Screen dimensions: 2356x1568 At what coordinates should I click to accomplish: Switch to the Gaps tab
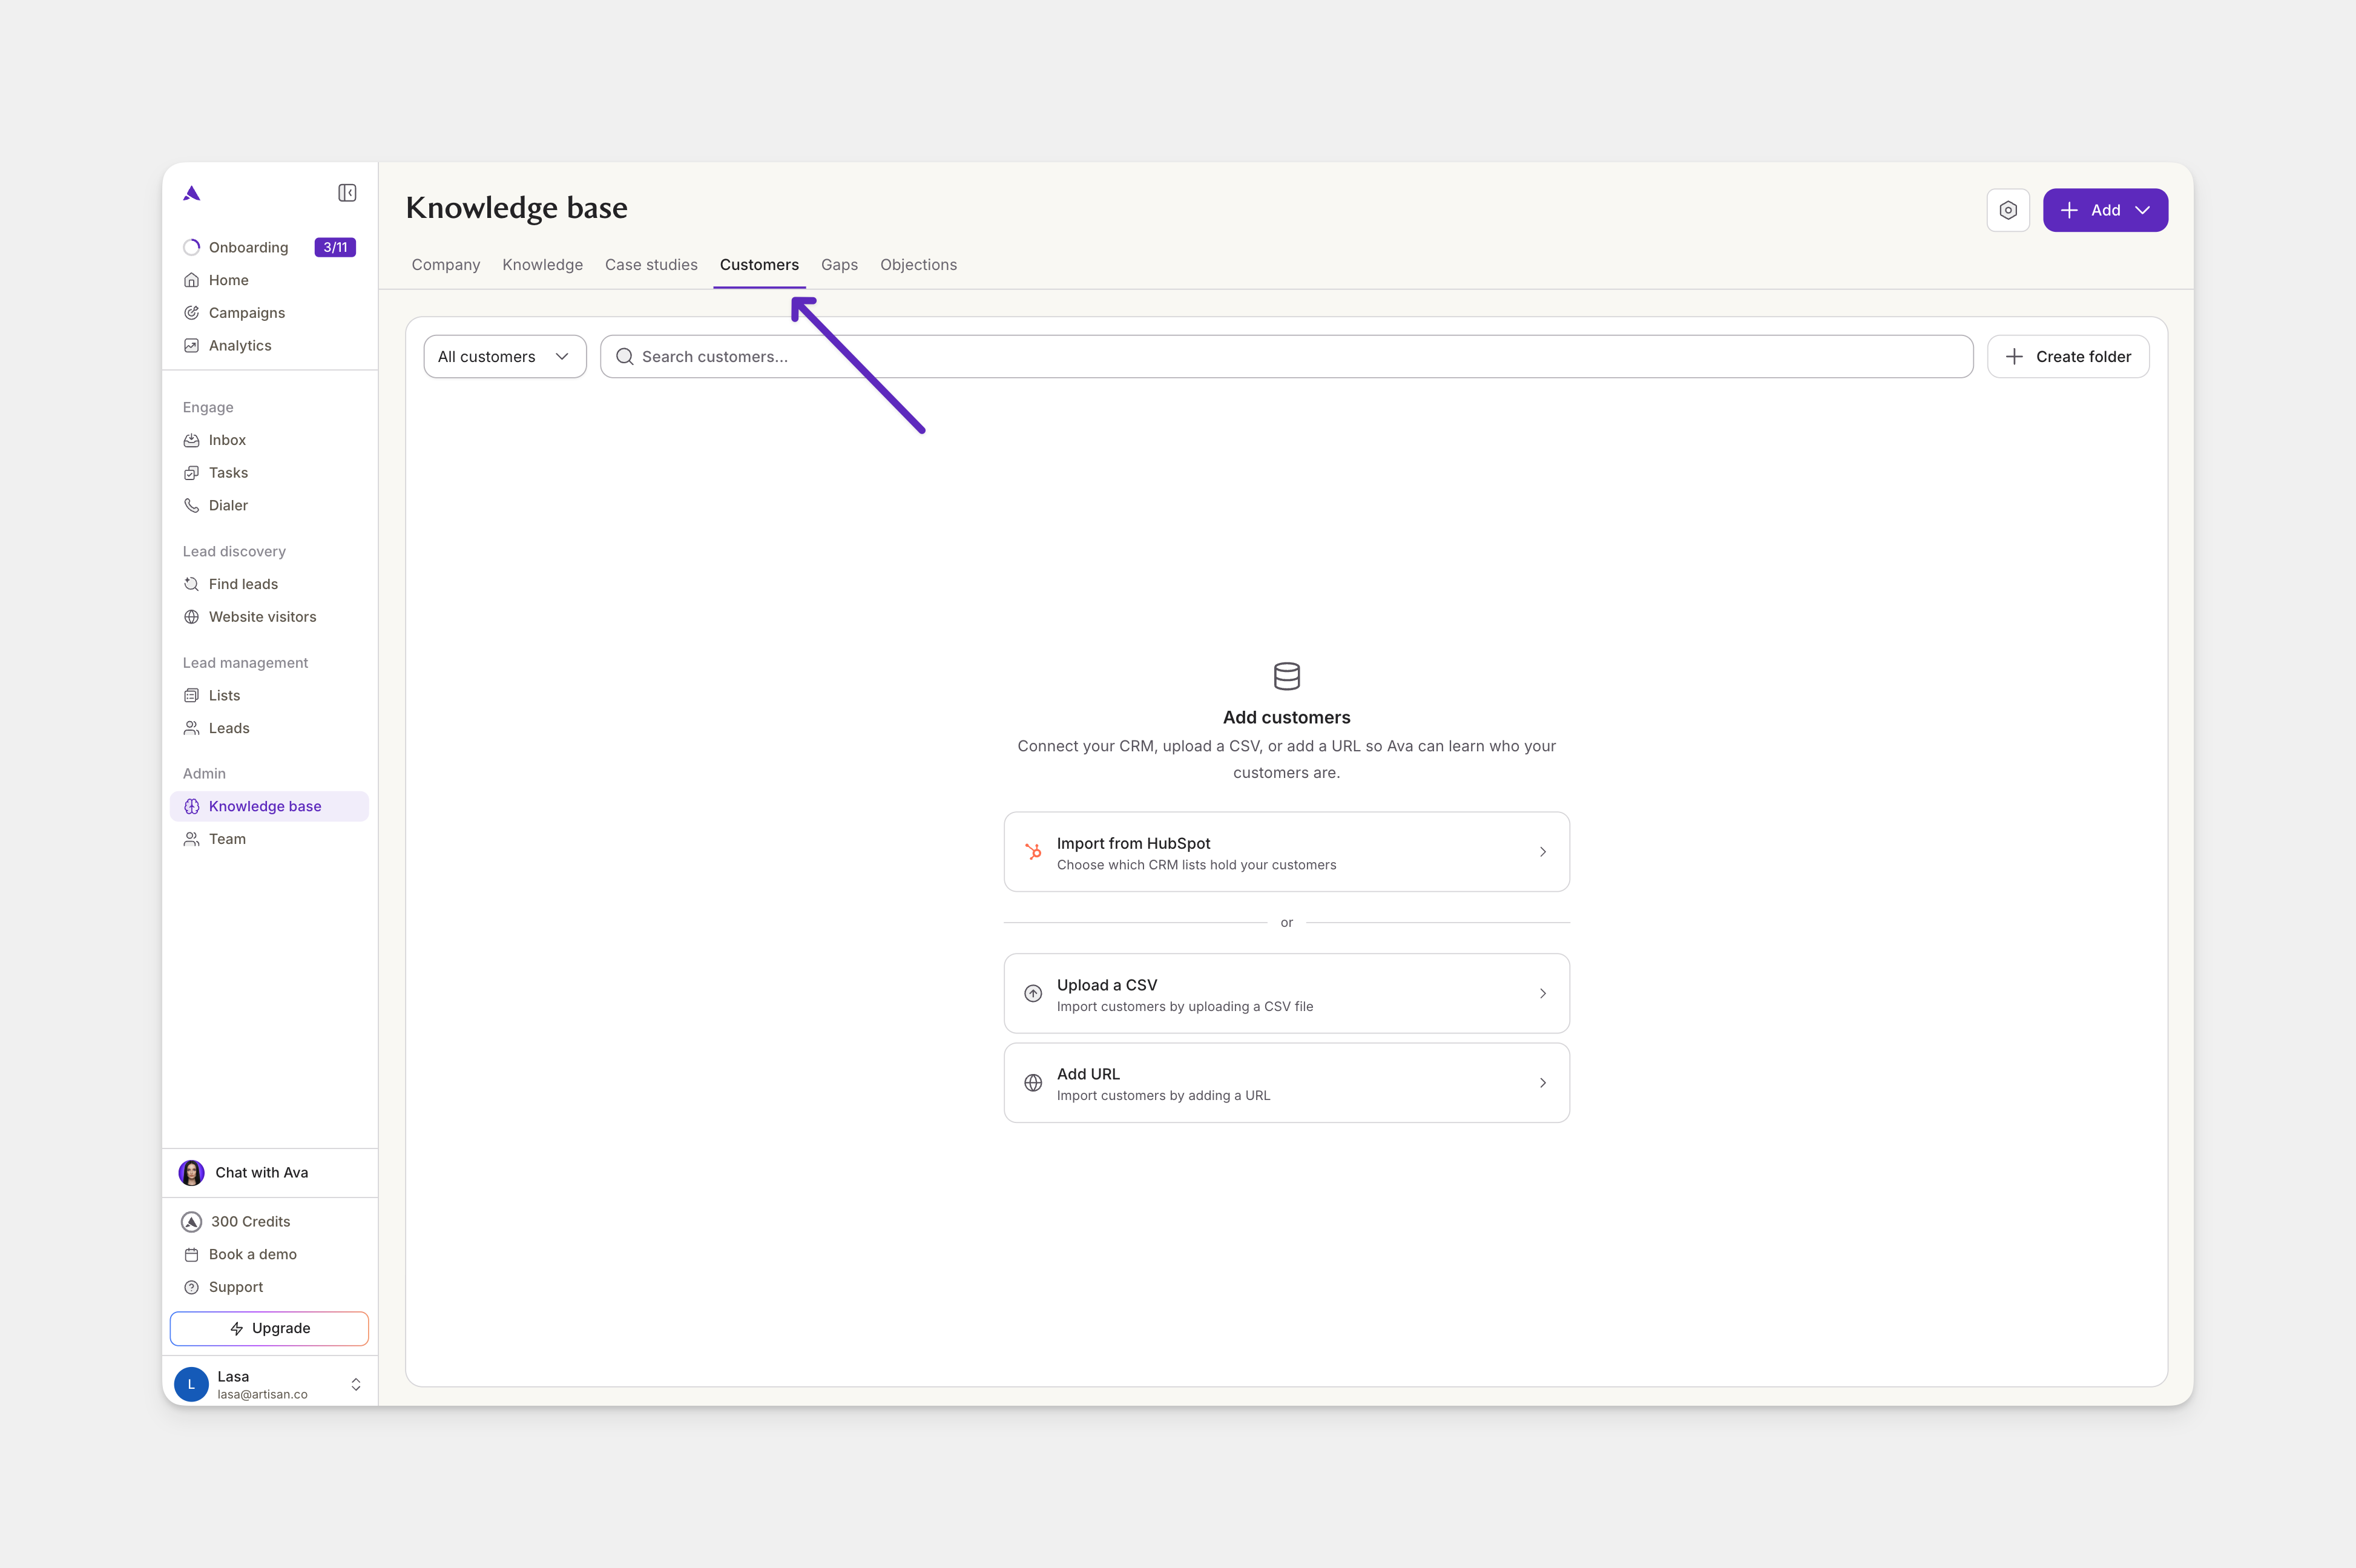(x=839, y=265)
